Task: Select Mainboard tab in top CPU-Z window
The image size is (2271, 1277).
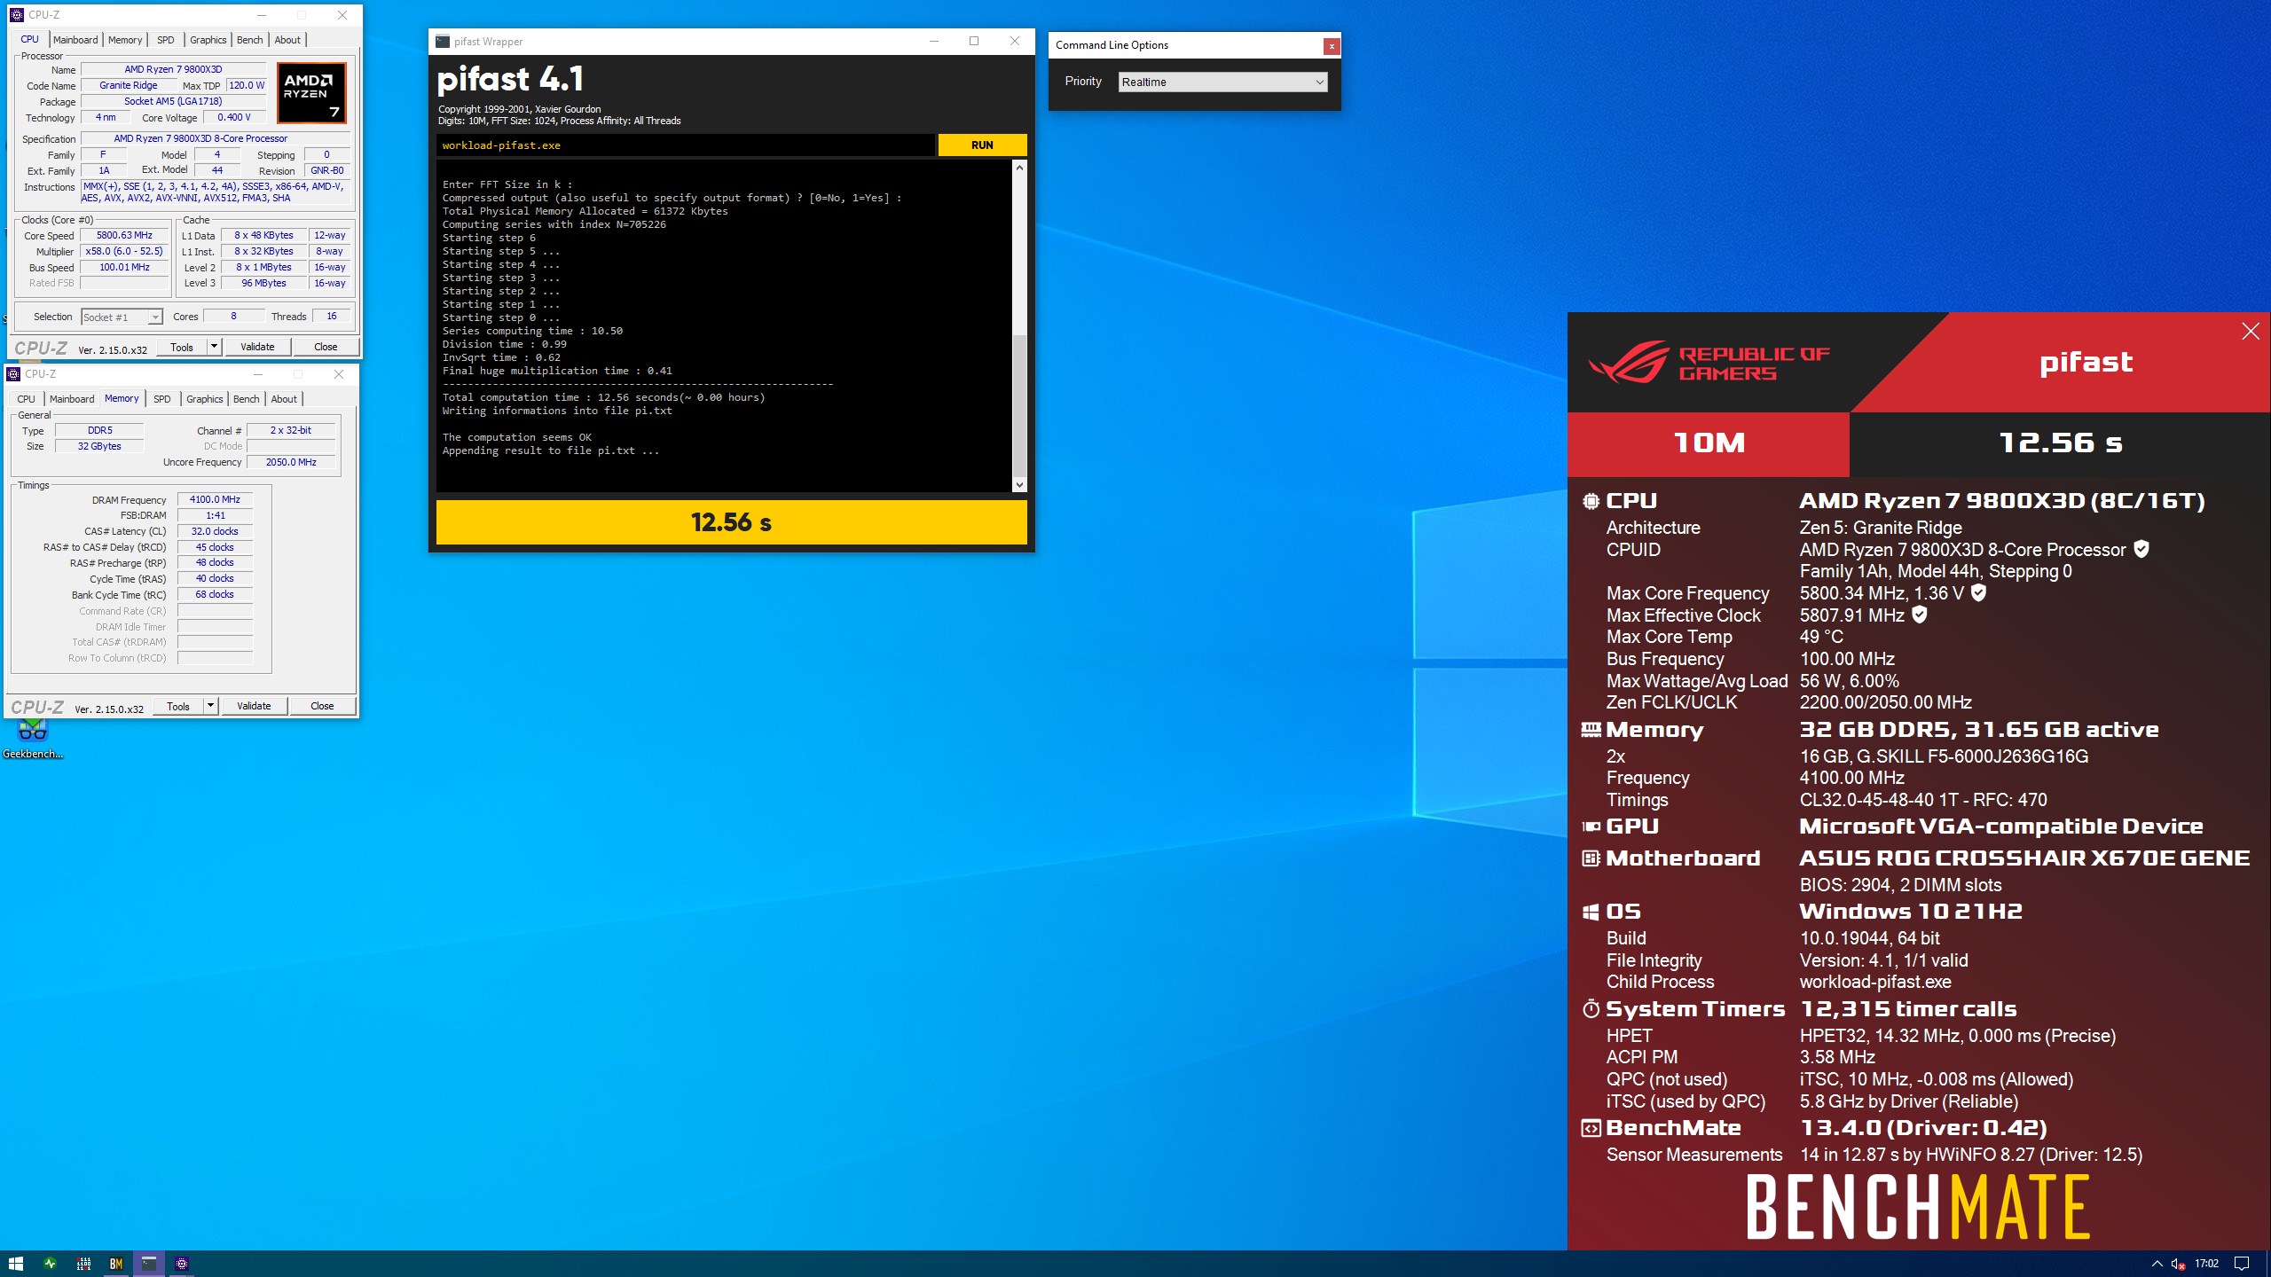Action: pos(75,40)
